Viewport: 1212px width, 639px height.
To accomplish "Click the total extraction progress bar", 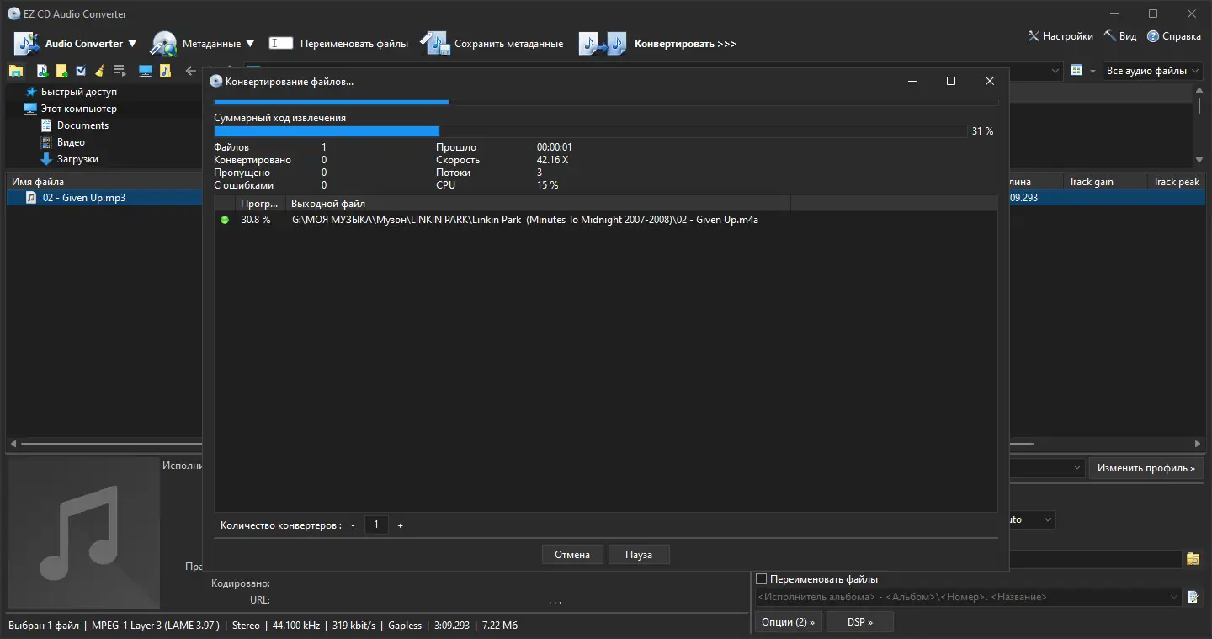I will (590, 131).
